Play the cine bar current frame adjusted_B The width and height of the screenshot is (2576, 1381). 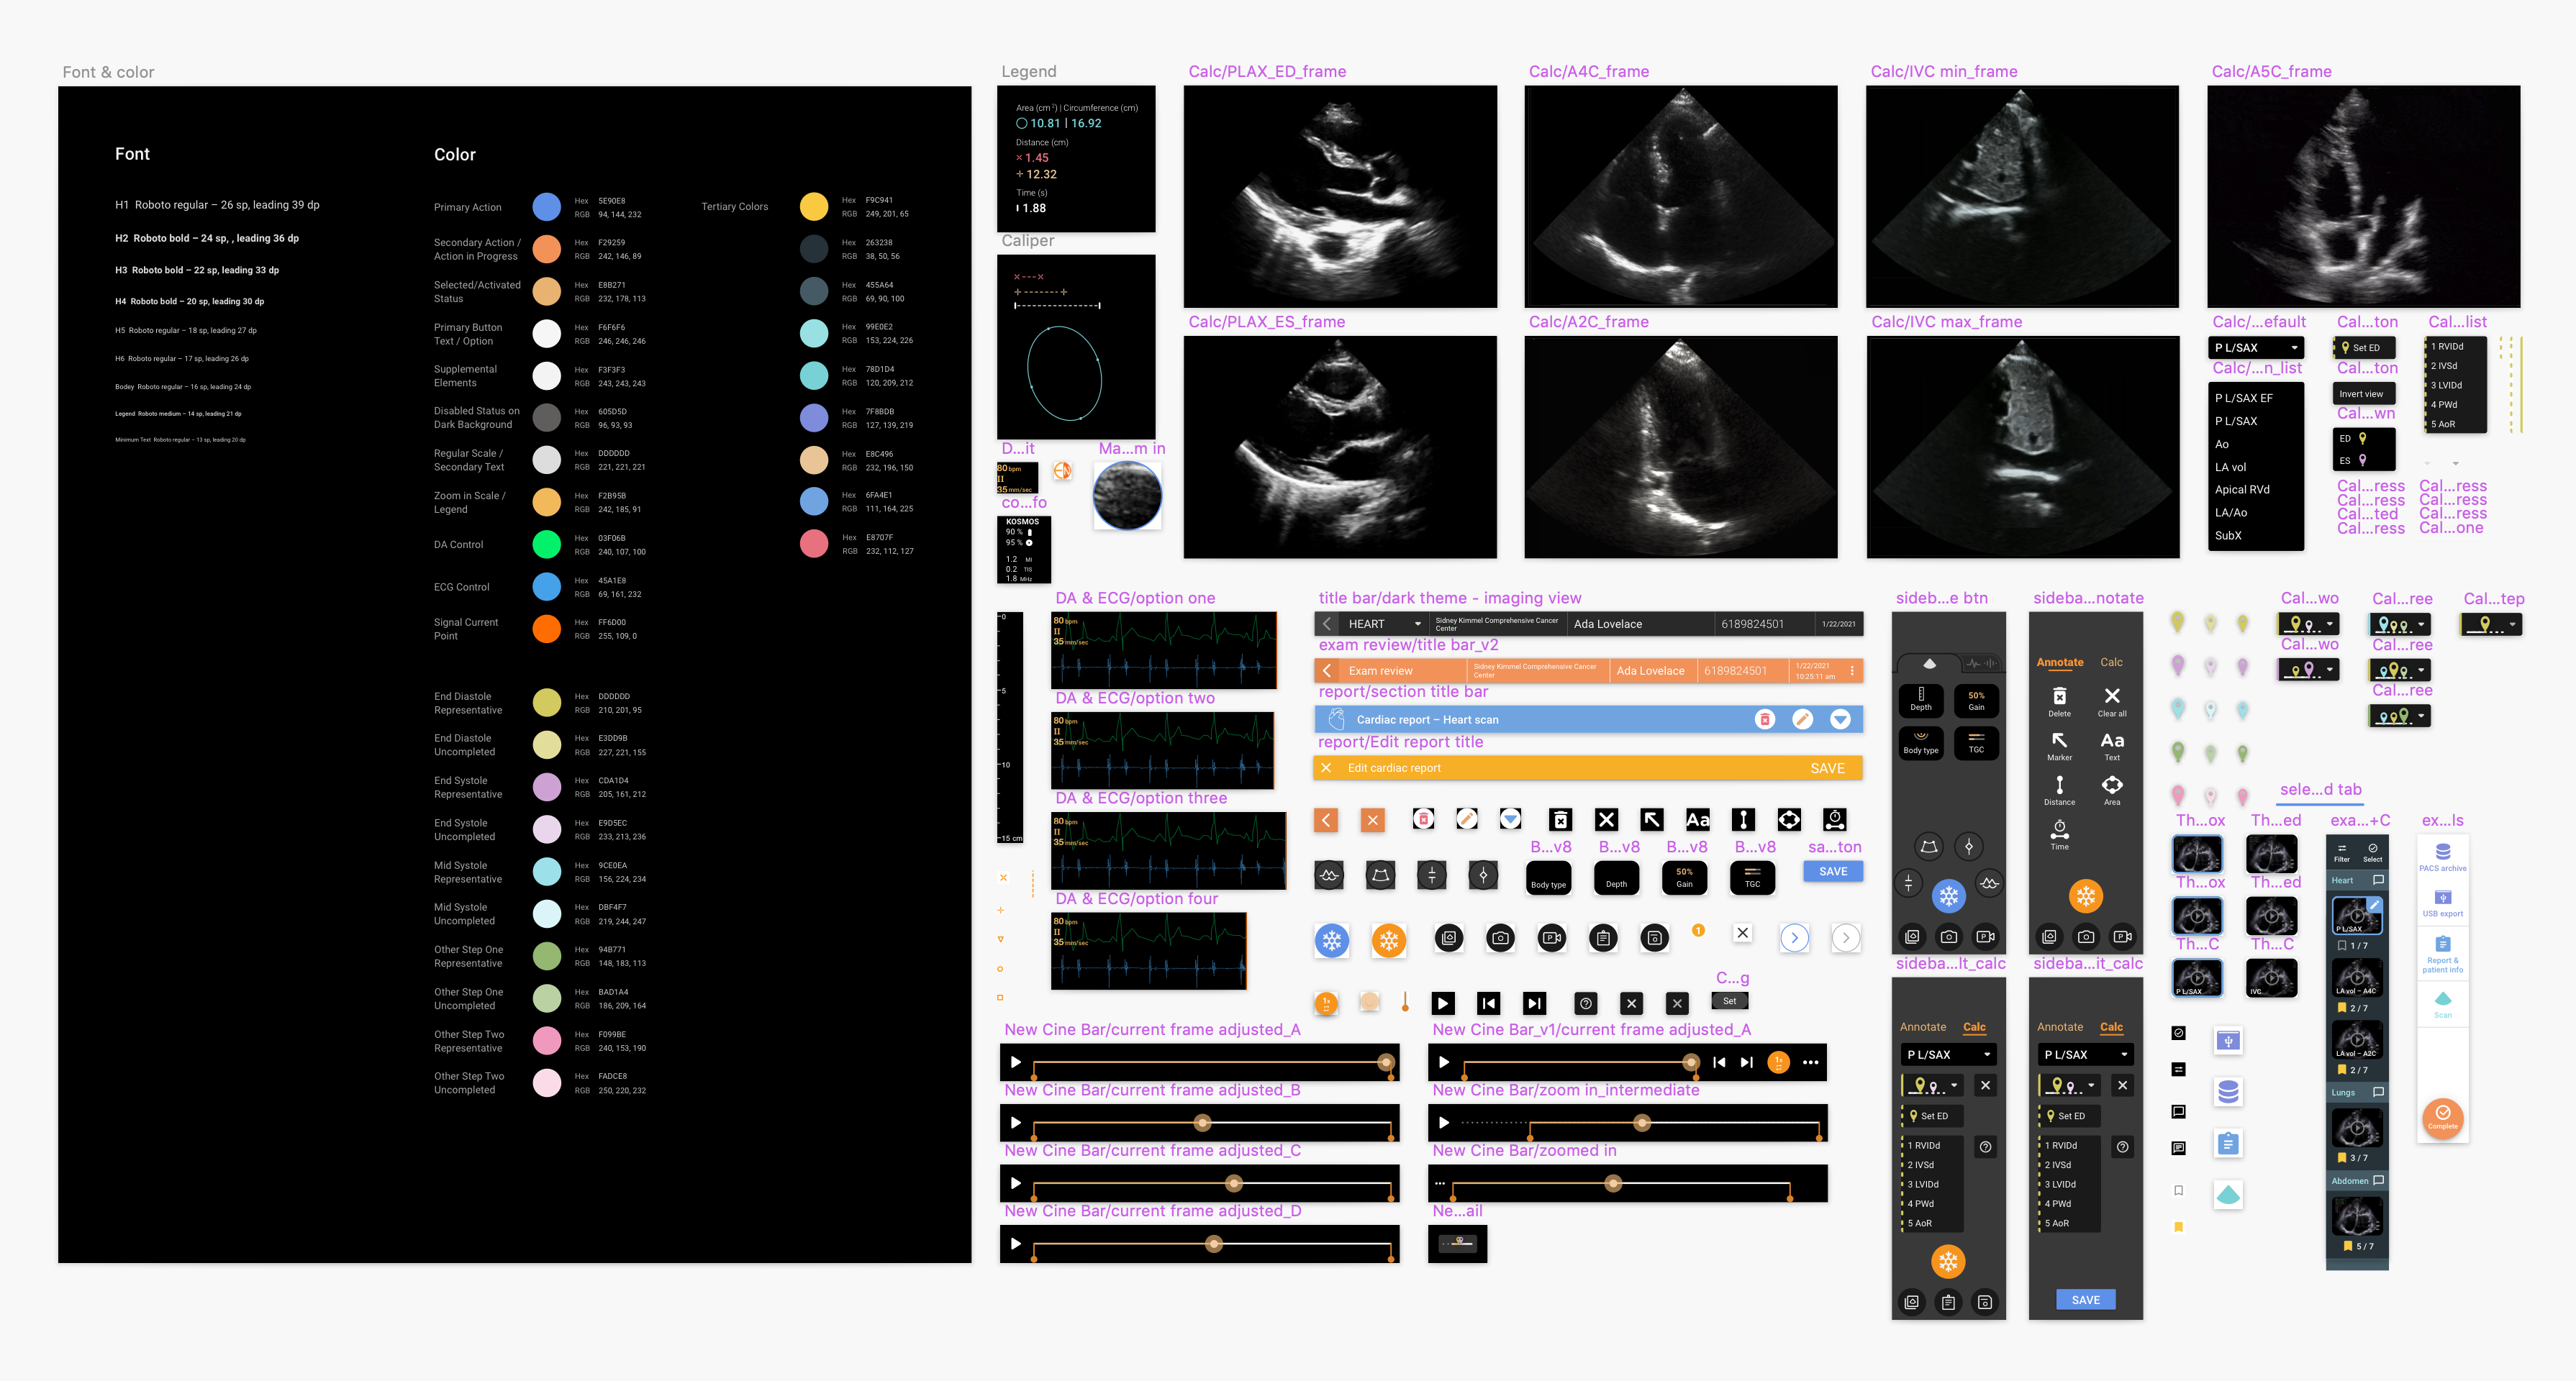1016,1122
